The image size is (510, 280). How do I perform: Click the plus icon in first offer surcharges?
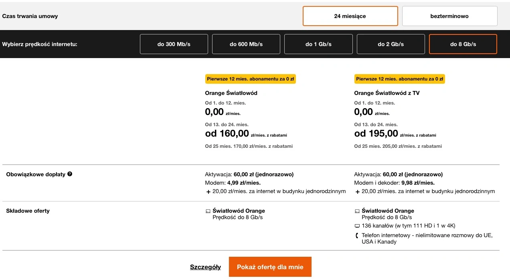pos(208,192)
